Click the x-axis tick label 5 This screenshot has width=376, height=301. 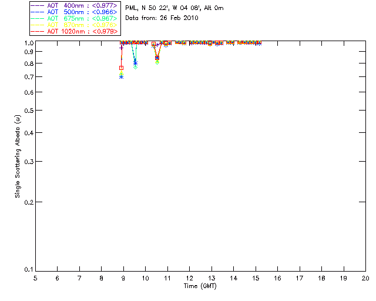click(35, 278)
